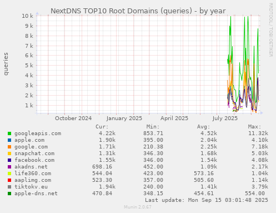Click aaplimg.com current value 523.30

tap(102, 180)
